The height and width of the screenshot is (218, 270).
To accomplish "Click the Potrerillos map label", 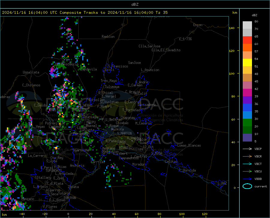I will coord(55,123).
